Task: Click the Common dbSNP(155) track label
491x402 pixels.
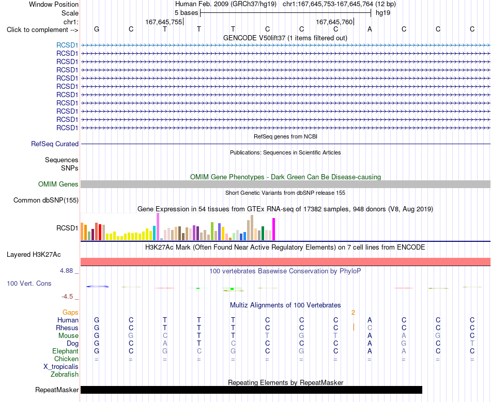Action: pos(46,200)
